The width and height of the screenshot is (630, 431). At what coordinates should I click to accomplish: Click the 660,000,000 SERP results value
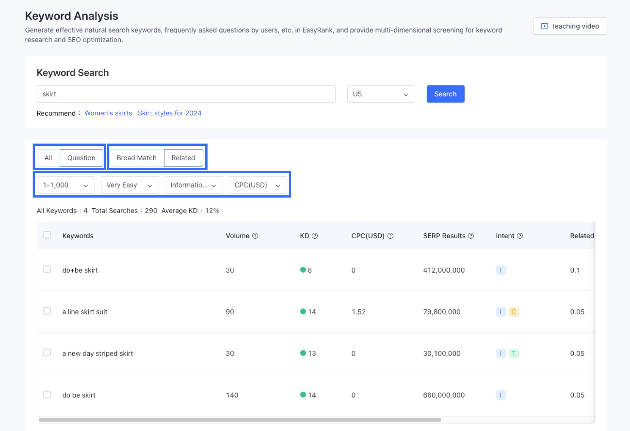point(444,395)
